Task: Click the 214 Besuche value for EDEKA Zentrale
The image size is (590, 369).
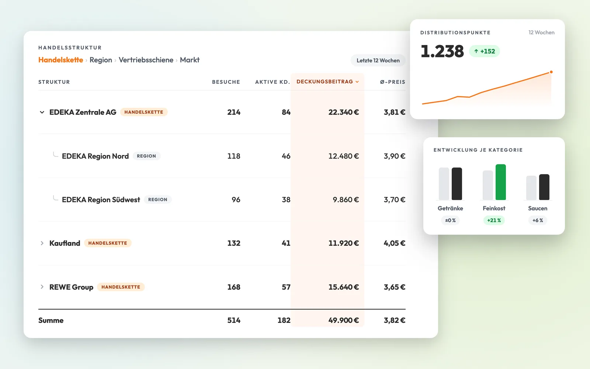Action: pyautogui.click(x=234, y=112)
